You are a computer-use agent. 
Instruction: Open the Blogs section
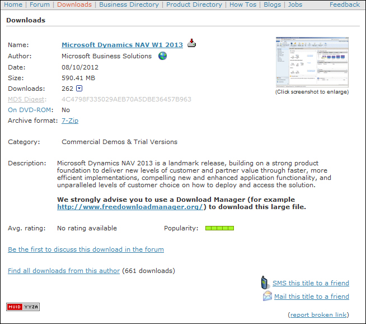point(272,4)
